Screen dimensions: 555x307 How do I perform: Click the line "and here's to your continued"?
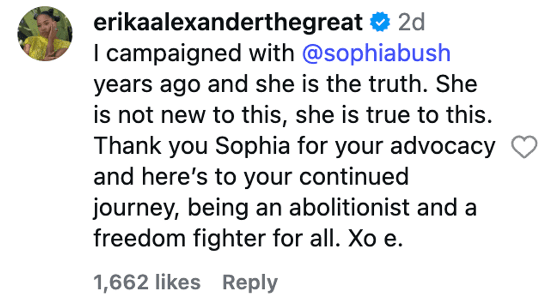(251, 177)
